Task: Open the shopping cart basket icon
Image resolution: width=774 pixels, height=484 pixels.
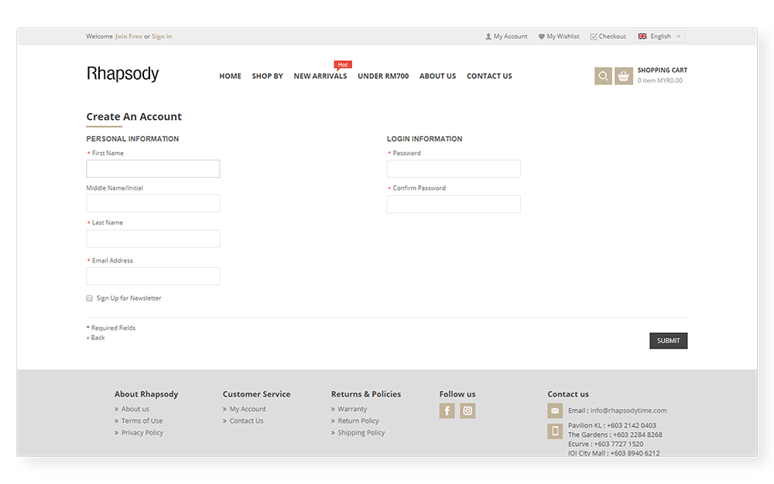Action: [624, 76]
